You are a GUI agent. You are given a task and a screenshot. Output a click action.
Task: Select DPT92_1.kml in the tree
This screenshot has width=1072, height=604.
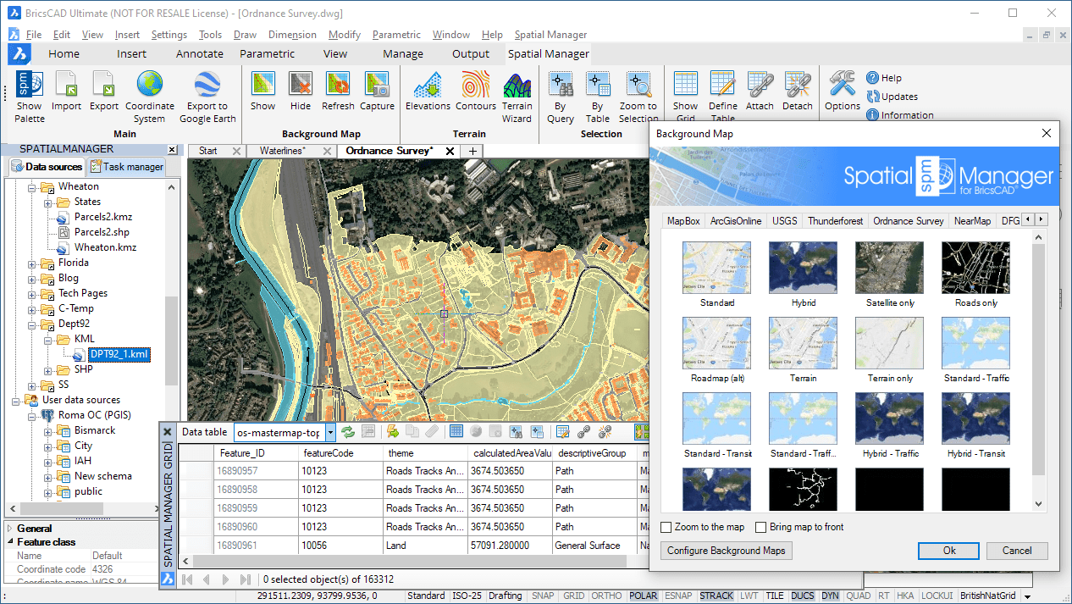pyautogui.click(x=119, y=354)
